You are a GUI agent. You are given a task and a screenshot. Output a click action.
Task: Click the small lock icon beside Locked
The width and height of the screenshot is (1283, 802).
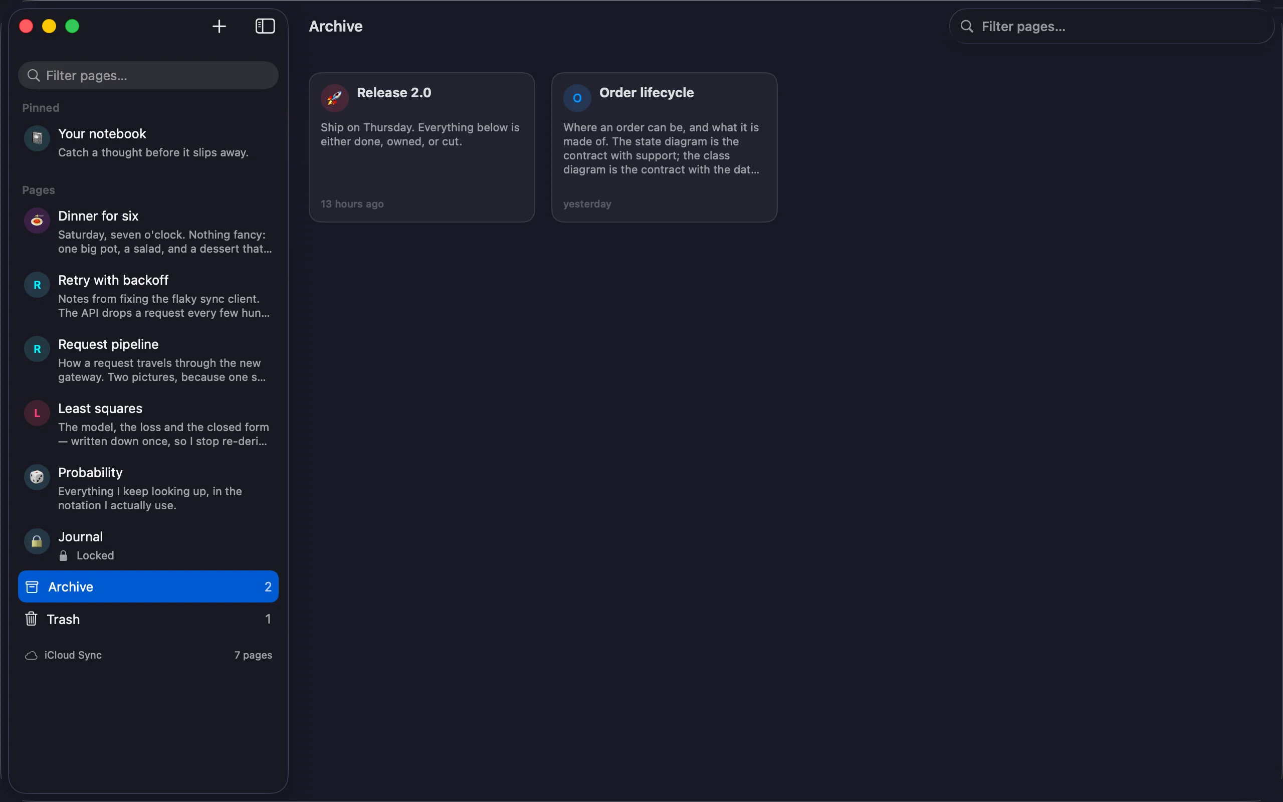click(63, 555)
